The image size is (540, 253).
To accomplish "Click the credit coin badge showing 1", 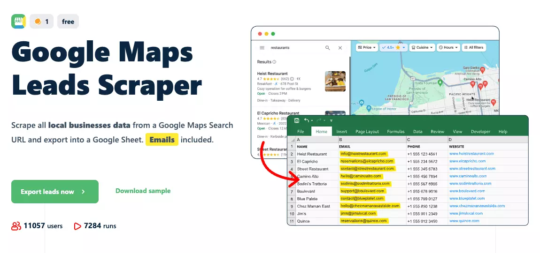I will 41,21.
